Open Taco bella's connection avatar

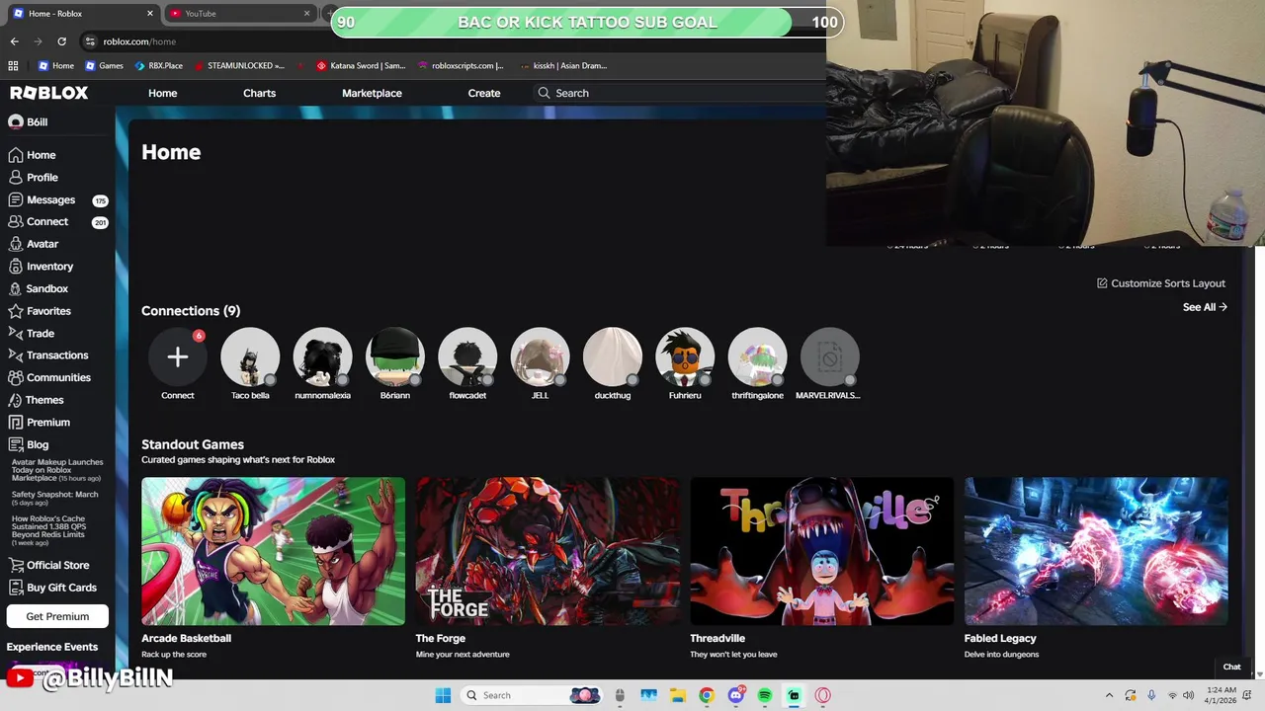coord(250,357)
